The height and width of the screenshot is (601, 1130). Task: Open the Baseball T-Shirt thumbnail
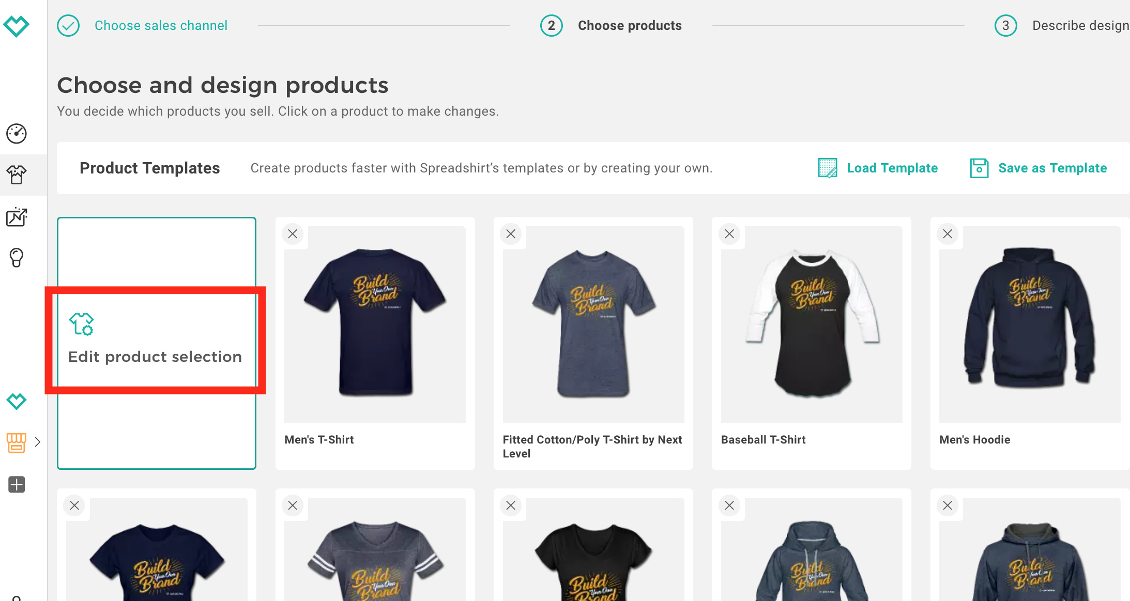812,324
